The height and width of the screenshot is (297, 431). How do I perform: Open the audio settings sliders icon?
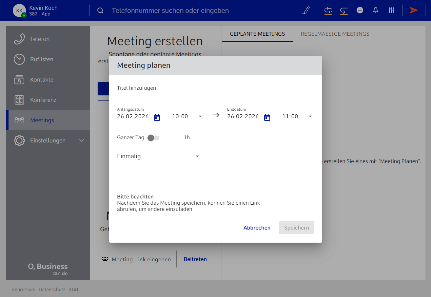coord(391,10)
